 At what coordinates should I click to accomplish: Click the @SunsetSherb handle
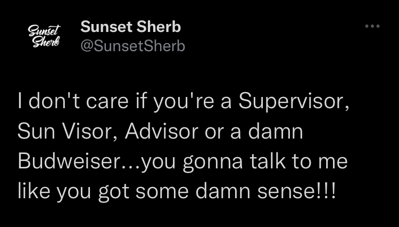tap(132, 46)
